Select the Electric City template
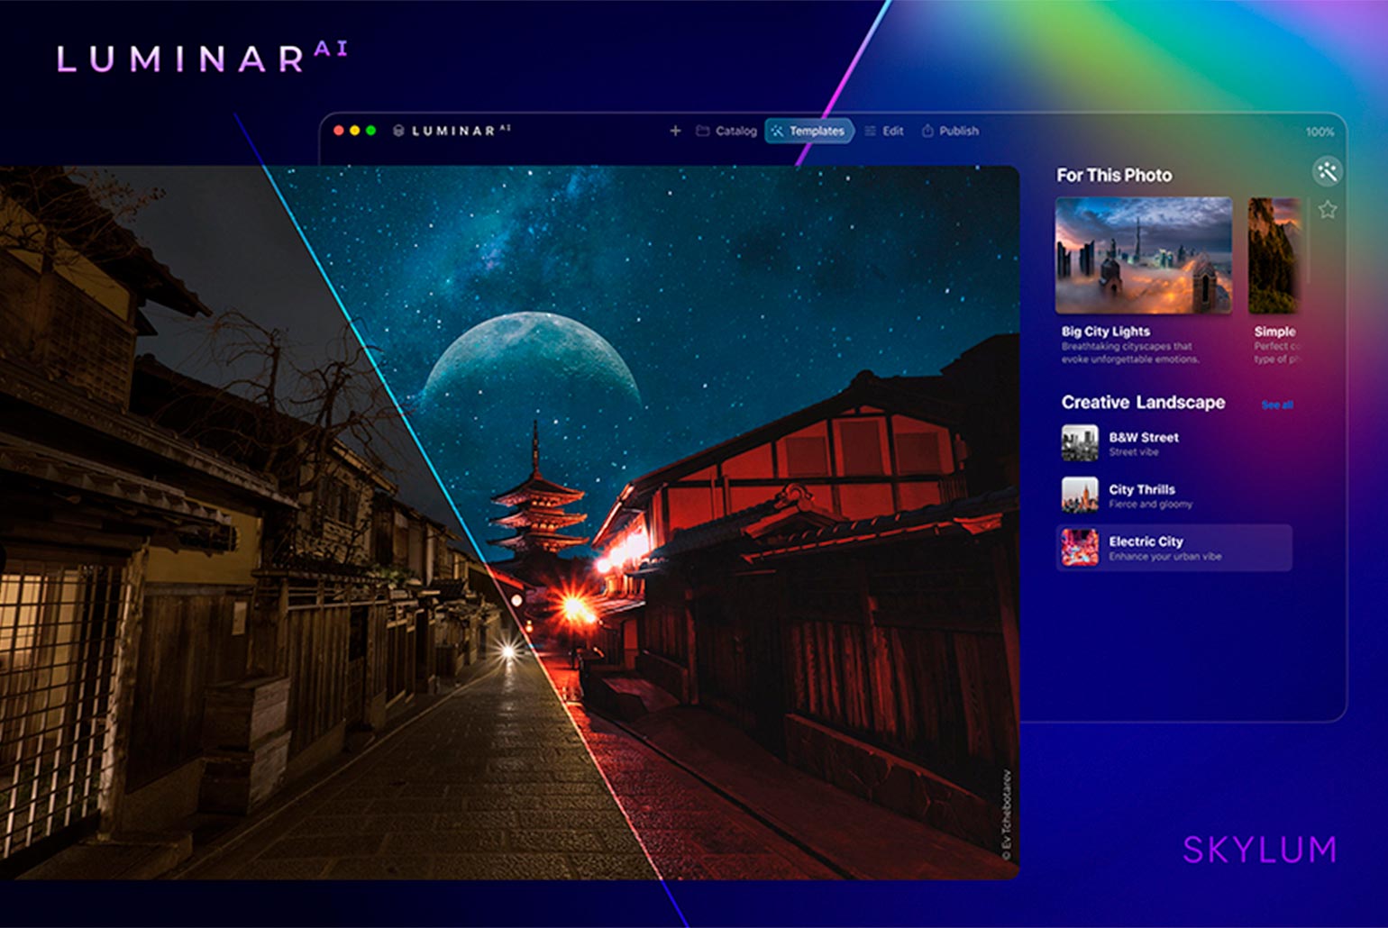The width and height of the screenshot is (1388, 928). point(1173,548)
